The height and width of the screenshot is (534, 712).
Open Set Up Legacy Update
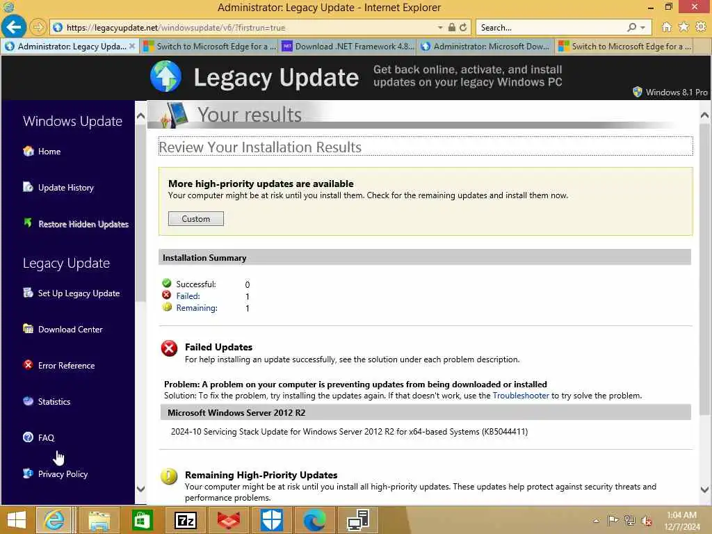79,293
